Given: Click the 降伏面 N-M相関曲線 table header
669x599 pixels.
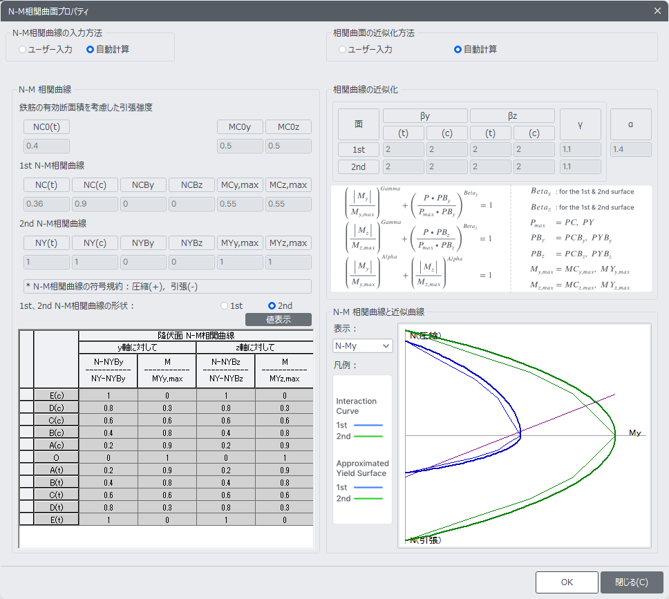Looking at the screenshot, I should tap(196, 336).
